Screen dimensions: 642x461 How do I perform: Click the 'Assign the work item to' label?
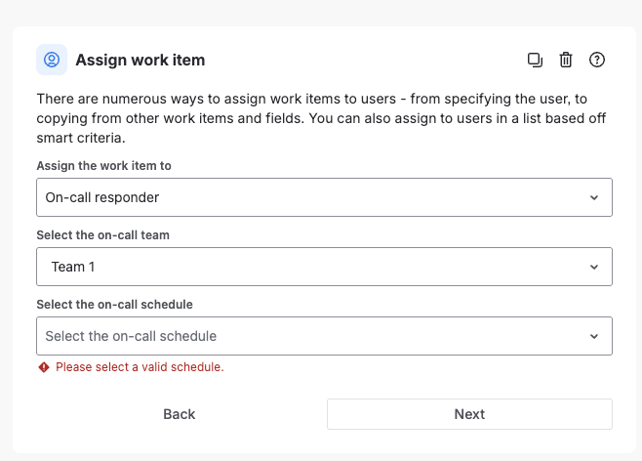[104, 166]
